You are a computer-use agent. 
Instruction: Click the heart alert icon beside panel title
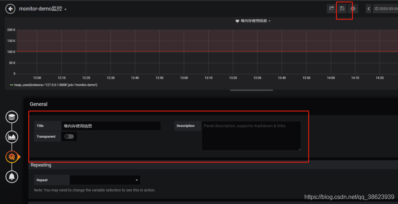237,21
